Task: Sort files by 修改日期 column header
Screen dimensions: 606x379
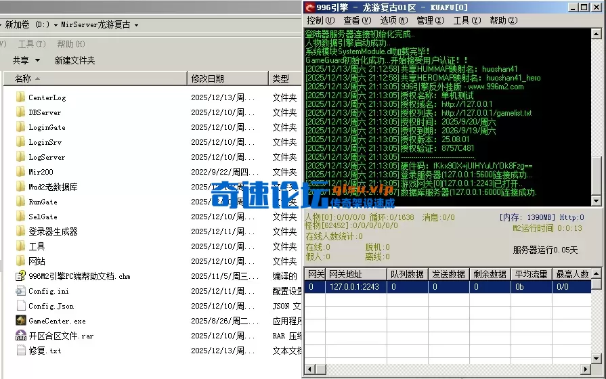Action: pyautogui.click(x=228, y=79)
